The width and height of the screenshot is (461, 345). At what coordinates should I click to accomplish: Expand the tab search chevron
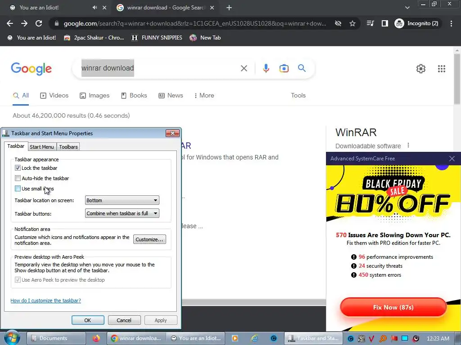coord(407,8)
